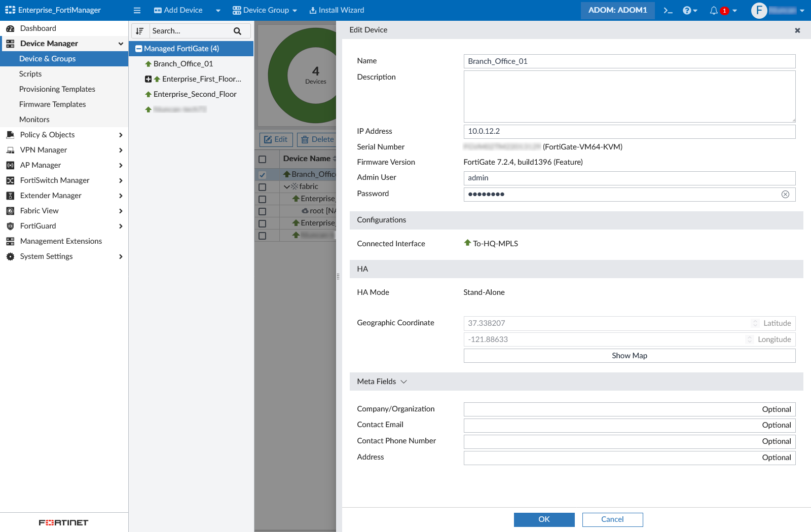
Task: Click the OK button
Action: click(544, 519)
